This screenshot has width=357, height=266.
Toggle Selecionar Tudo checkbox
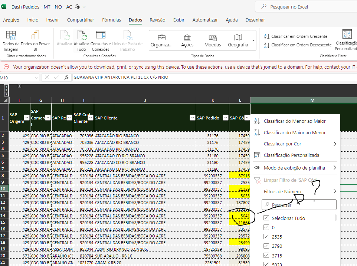pyautogui.click(x=266, y=218)
